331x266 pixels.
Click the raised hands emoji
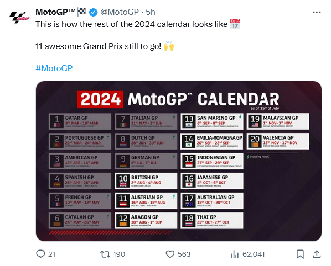pyautogui.click(x=169, y=46)
